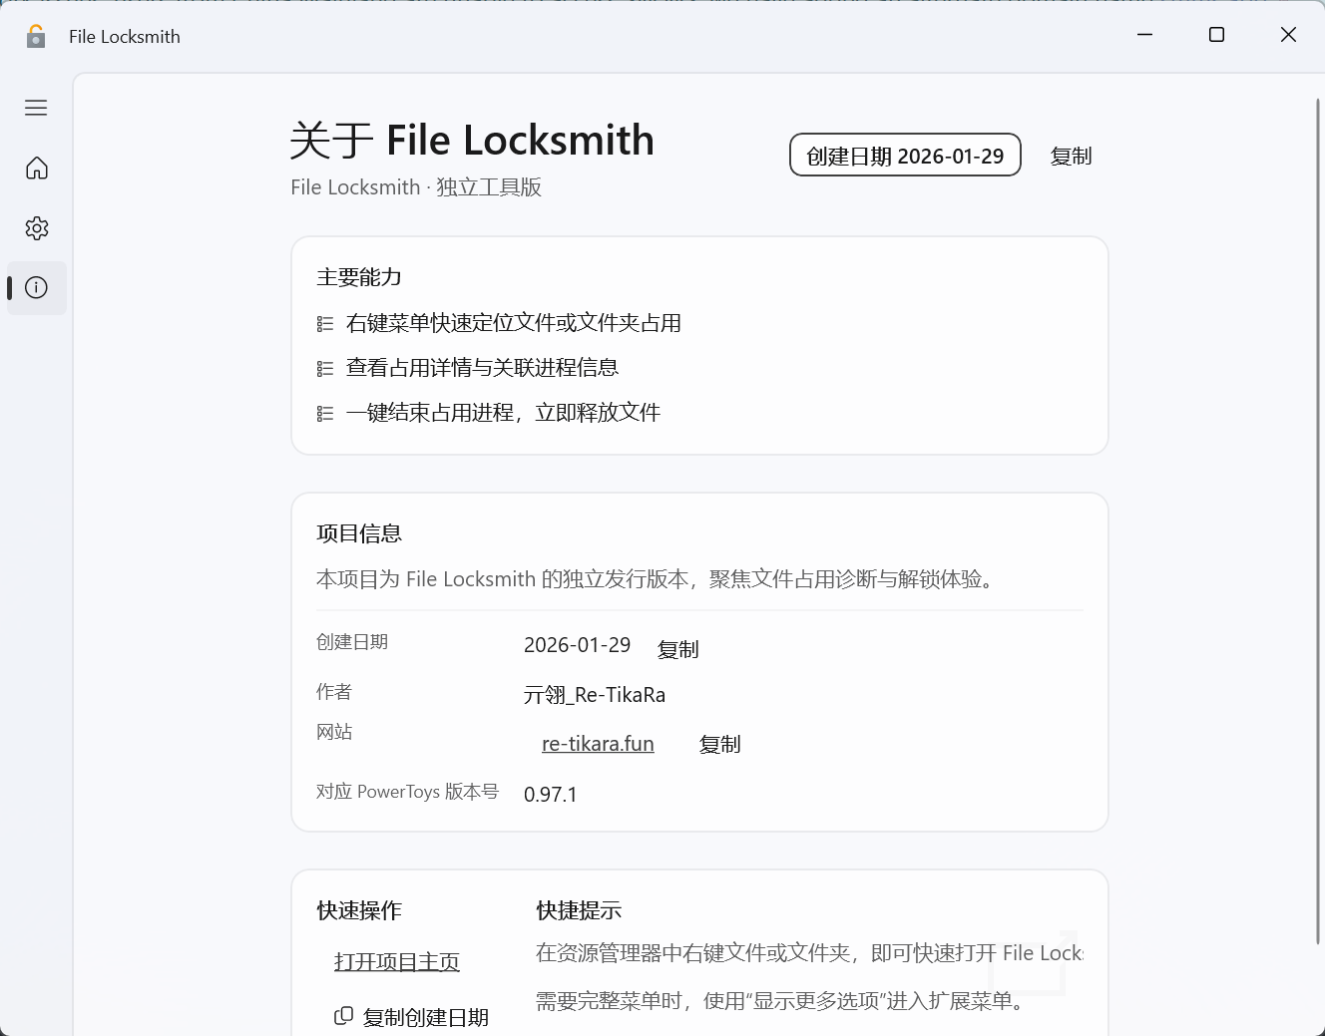This screenshot has width=1325, height=1036.
Task: Click 复制 next to the website address
Action: click(719, 744)
